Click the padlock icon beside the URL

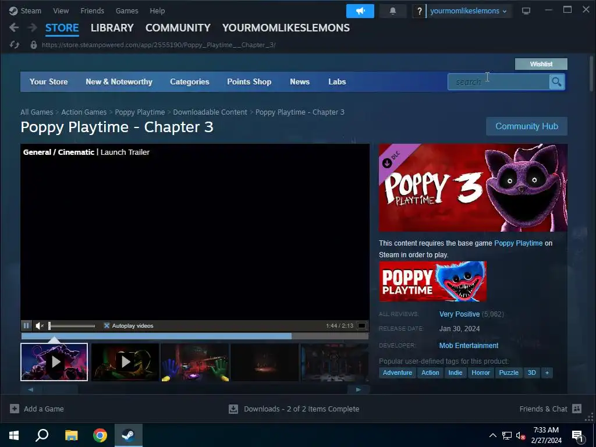click(x=33, y=45)
